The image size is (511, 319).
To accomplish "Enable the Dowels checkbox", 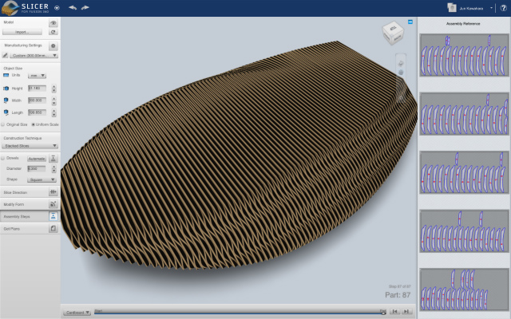I will coord(3,158).
